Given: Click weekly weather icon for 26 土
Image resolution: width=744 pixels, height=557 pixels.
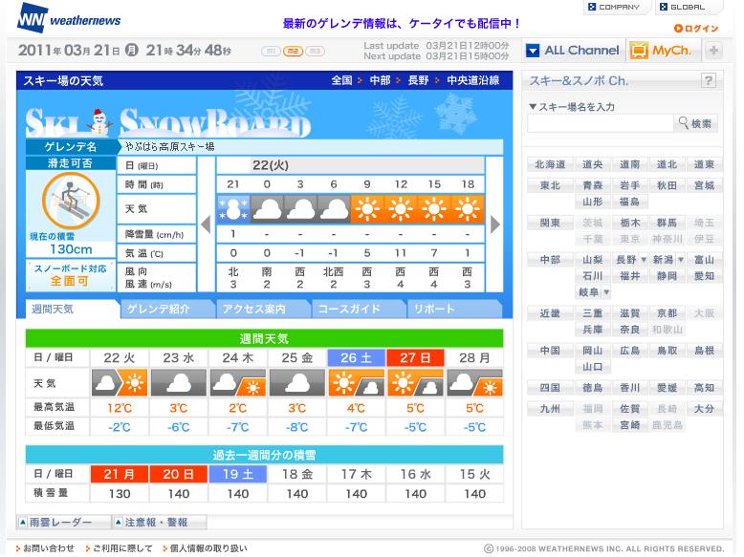Looking at the screenshot, I should pyautogui.click(x=357, y=383).
